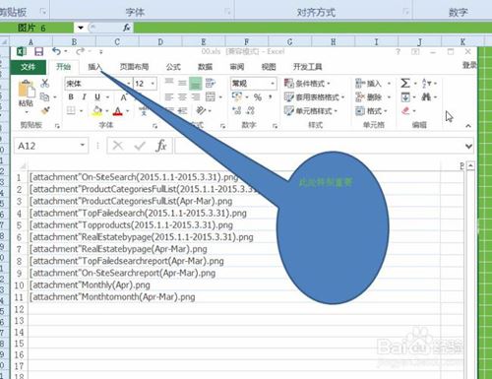The image size is (492, 379).
Task: Toggle Italic formatting
Action: tap(85, 97)
